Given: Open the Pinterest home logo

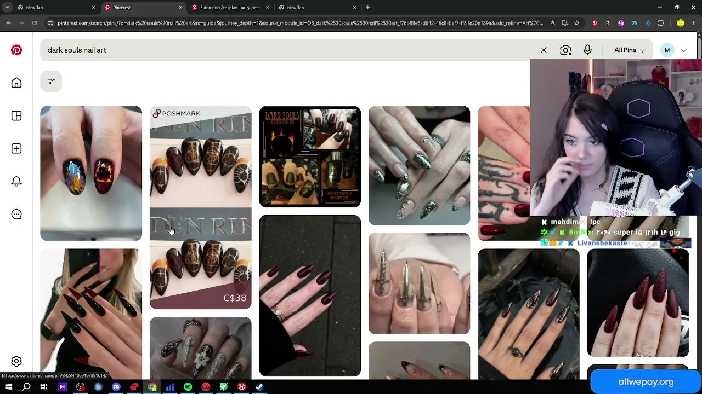Looking at the screenshot, I should pos(16,50).
